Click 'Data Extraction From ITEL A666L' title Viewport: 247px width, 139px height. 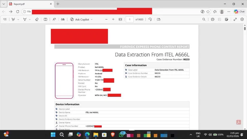[152, 55]
